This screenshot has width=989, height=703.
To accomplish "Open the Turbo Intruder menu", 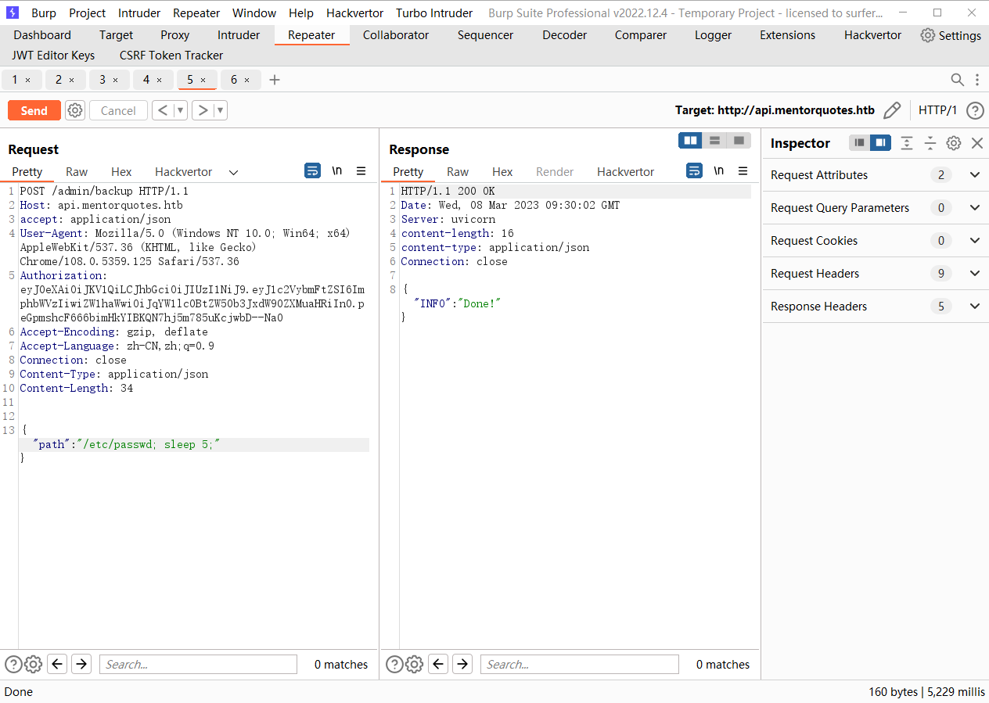I will 434,13.
